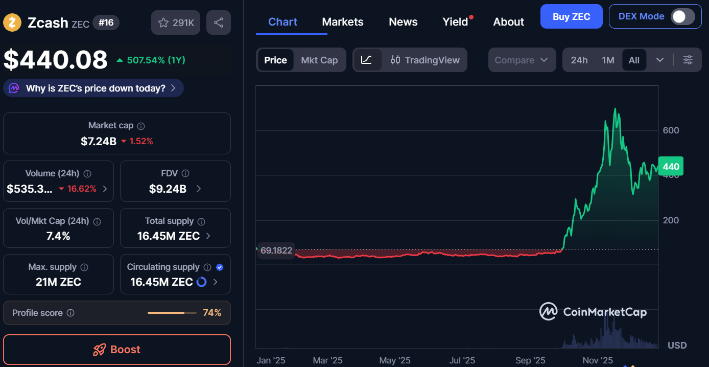Toggle DEX Mode switch on

[682, 16]
